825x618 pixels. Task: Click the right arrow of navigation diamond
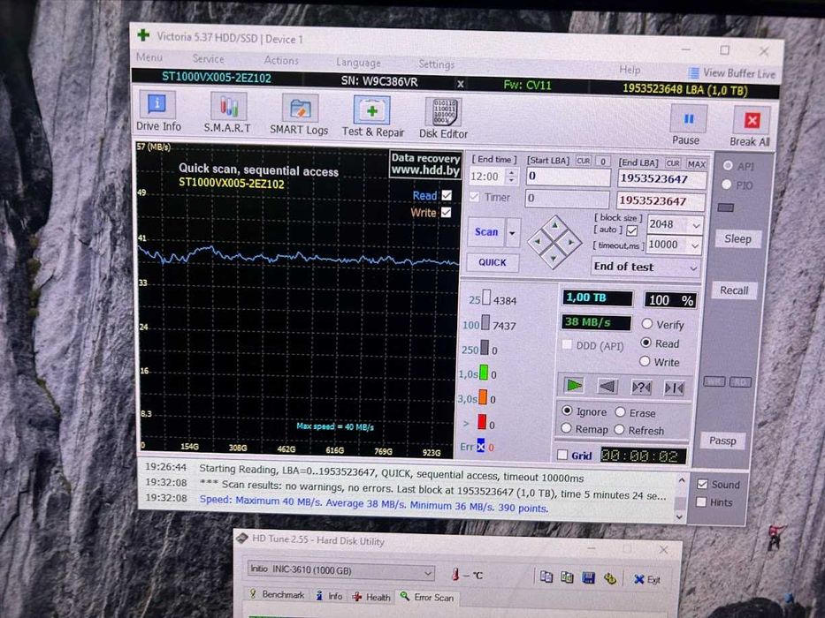tap(571, 243)
